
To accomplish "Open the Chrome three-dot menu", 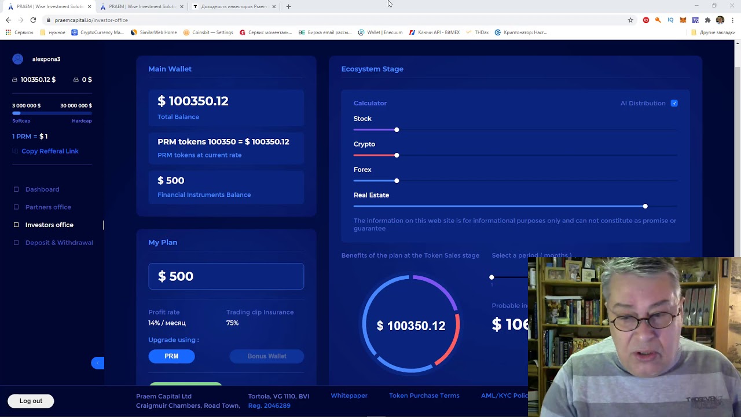I will tap(732, 20).
